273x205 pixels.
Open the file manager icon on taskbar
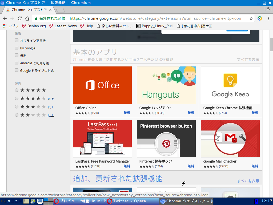(26, 201)
